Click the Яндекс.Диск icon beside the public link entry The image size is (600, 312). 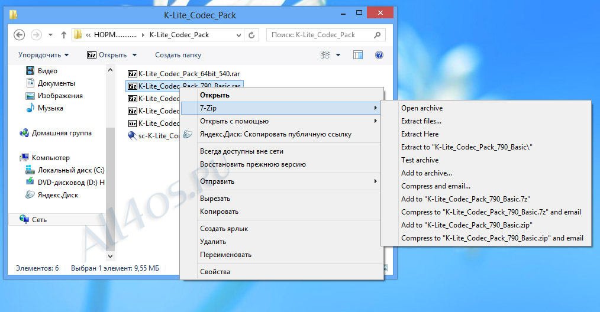pyautogui.click(x=188, y=134)
